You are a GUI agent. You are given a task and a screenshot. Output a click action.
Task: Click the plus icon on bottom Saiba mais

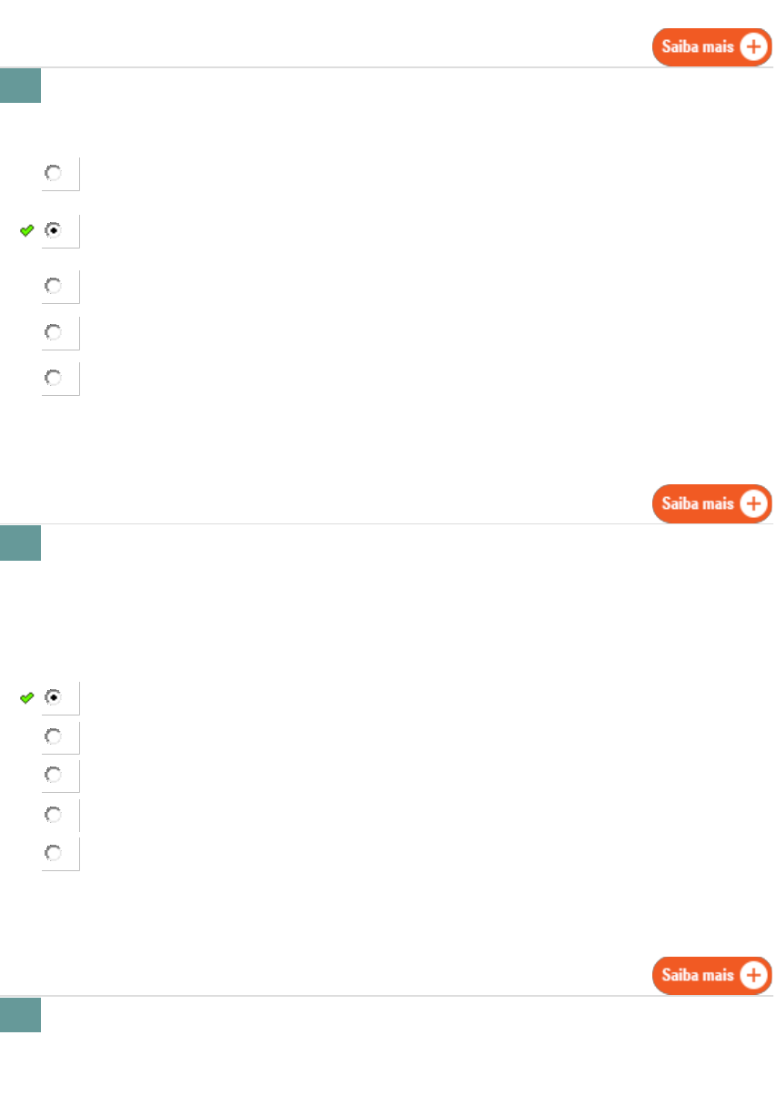pyautogui.click(x=753, y=976)
